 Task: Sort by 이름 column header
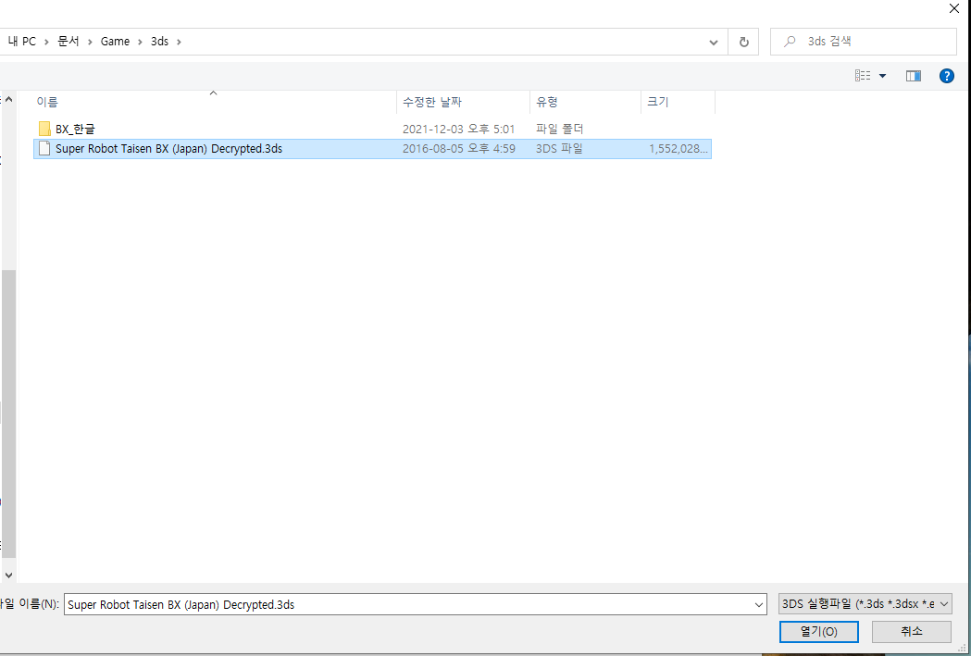[213, 102]
